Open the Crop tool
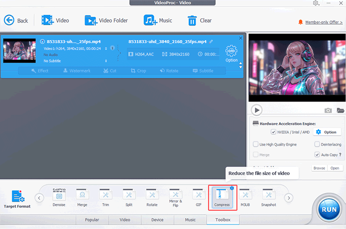The height and width of the screenshot is (229, 346). tap(138, 71)
